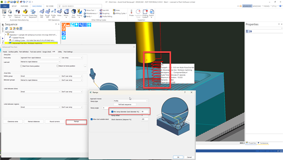Click the Clearance area button
Image resolution: width=283 pixels, height=160 pixels.
[13, 121]
